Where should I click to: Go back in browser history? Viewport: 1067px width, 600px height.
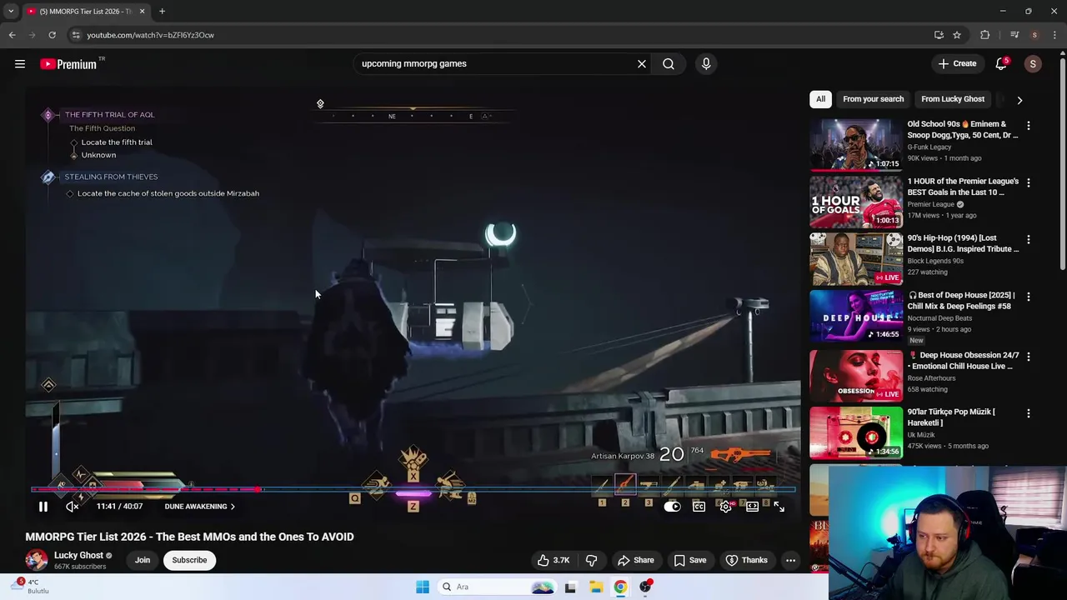coord(12,35)
